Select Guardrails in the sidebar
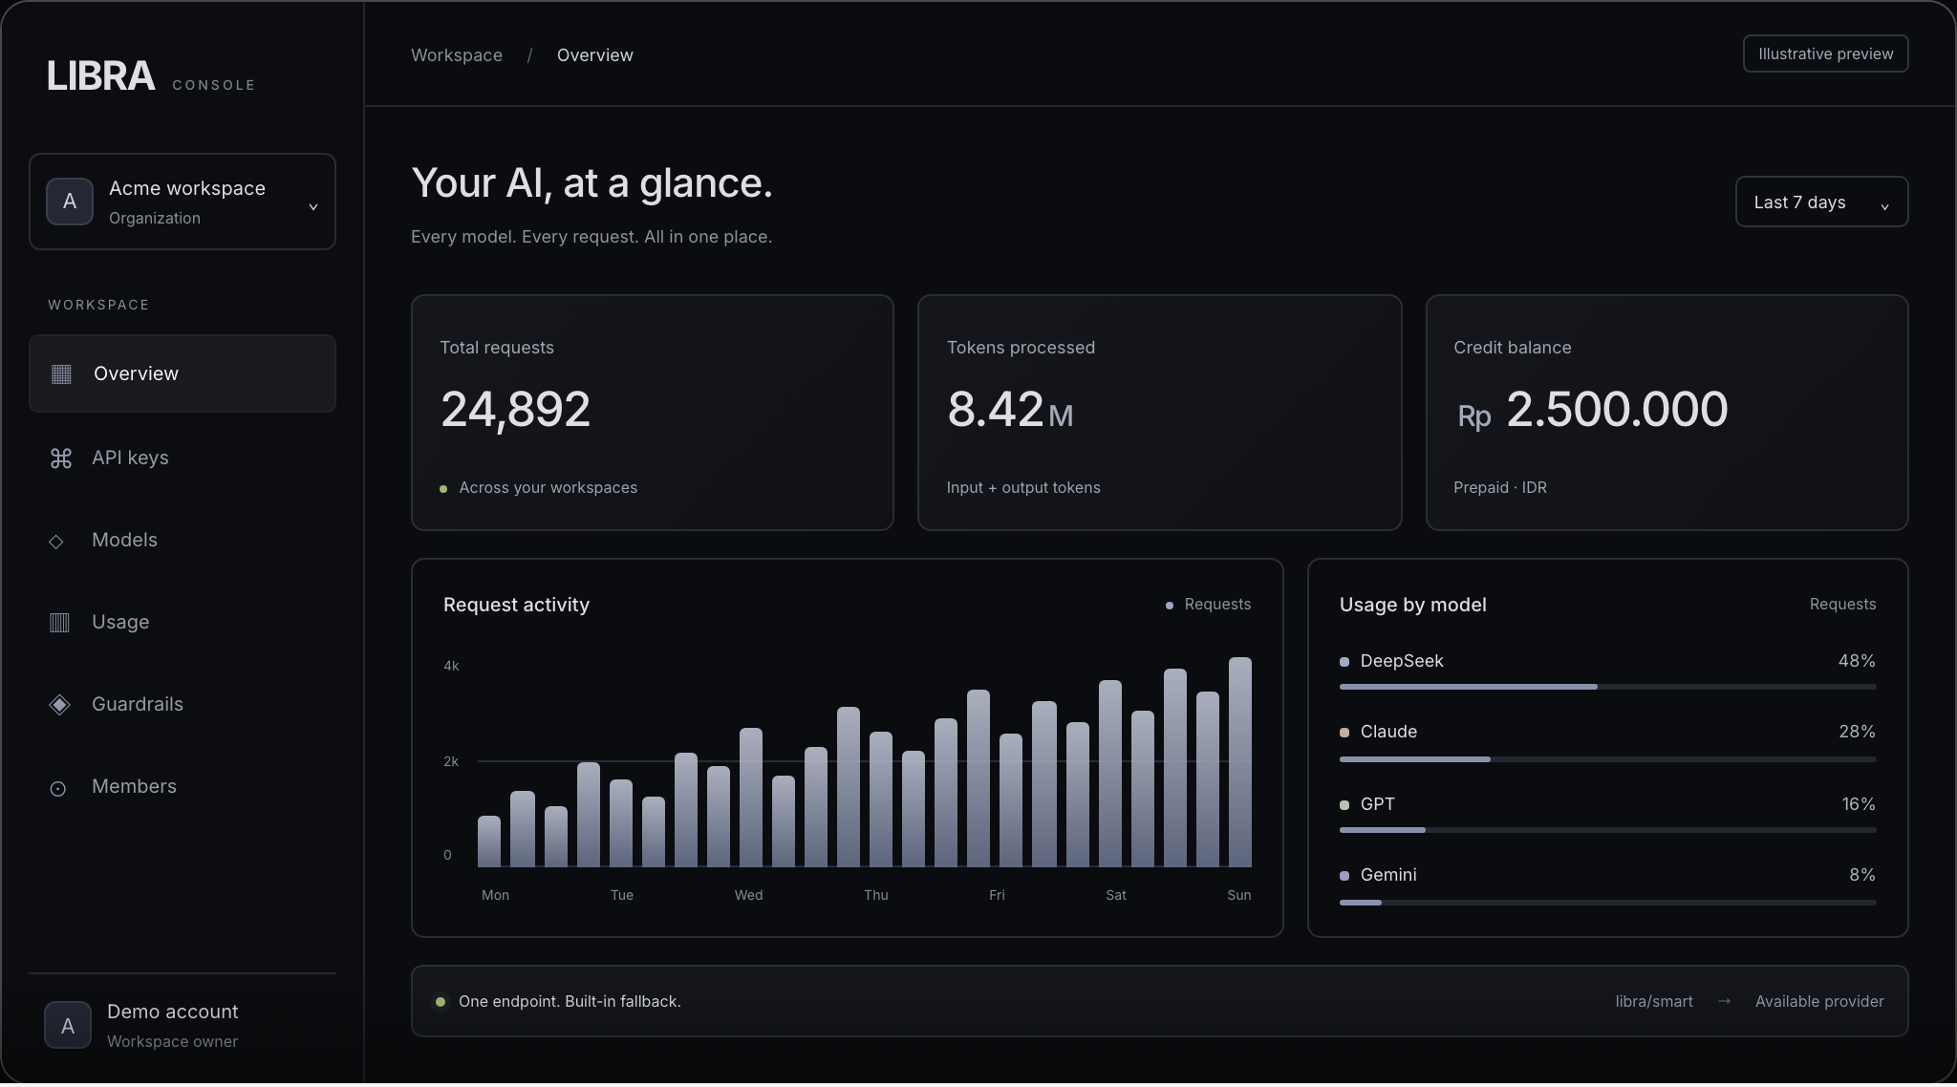Image resolution: width=1957 pixels, height=1087 pixels. pos(183,704)
